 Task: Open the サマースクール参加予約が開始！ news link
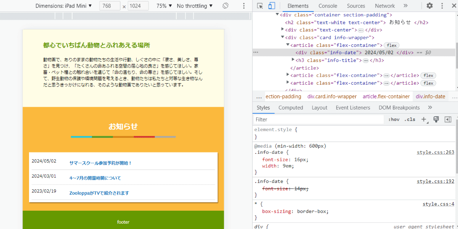(x=100, y=163)
